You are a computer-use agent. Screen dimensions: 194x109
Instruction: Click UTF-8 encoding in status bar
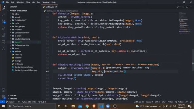coord(157,102)
